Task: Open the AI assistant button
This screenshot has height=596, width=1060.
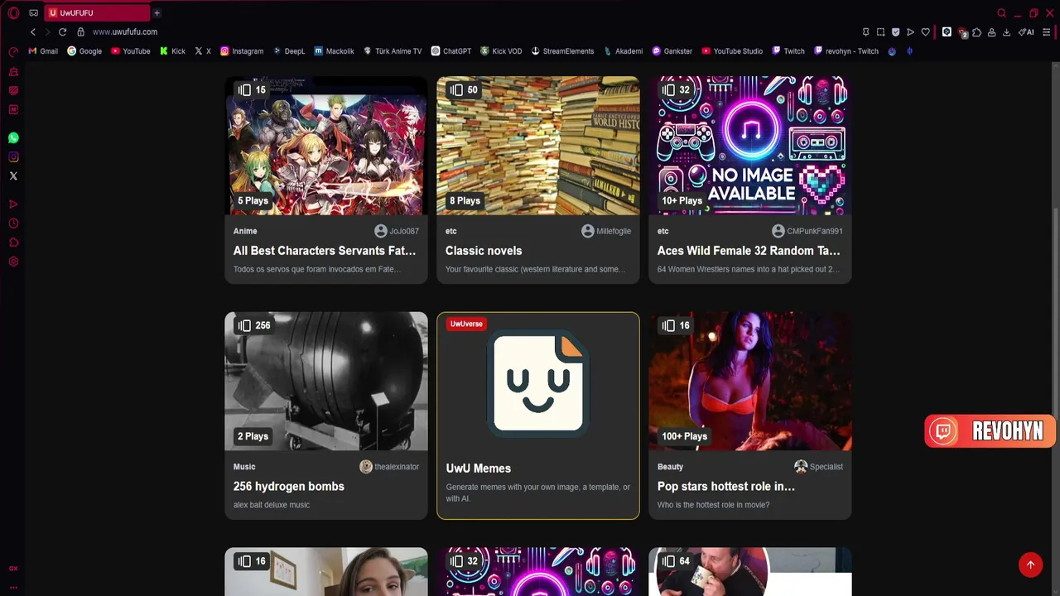Action: (1026, 31)
